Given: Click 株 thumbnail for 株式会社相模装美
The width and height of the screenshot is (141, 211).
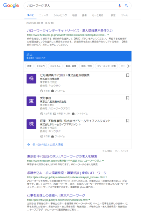Looking at the screenshot, I should 31,78.
